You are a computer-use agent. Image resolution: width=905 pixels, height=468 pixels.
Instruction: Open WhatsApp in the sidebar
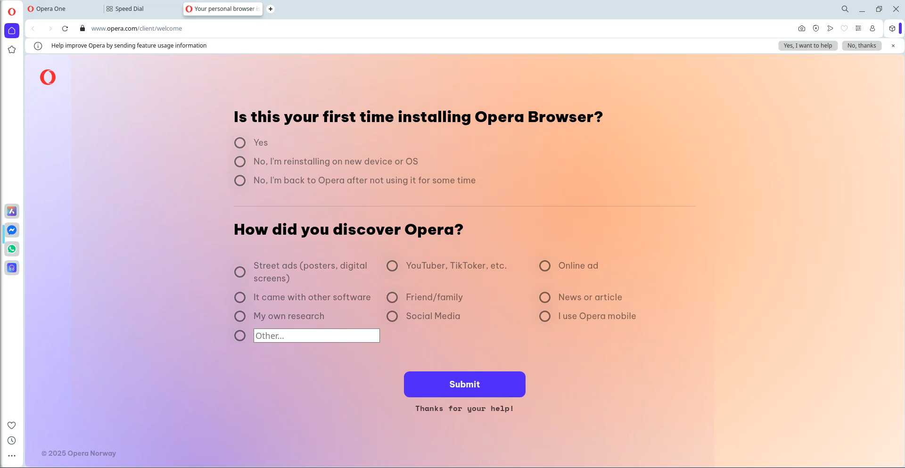coord(12,249)
